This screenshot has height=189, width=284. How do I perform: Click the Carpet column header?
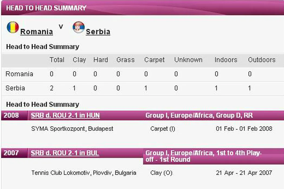tap(154, 60)
